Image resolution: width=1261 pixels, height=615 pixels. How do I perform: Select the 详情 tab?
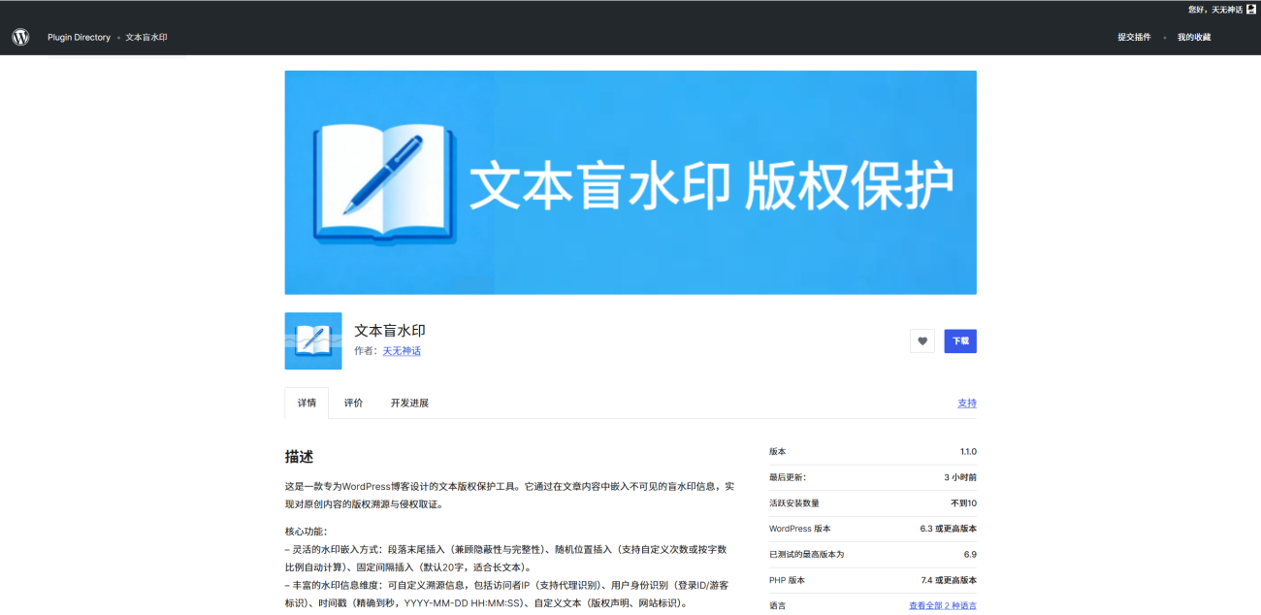coord(307,403)
